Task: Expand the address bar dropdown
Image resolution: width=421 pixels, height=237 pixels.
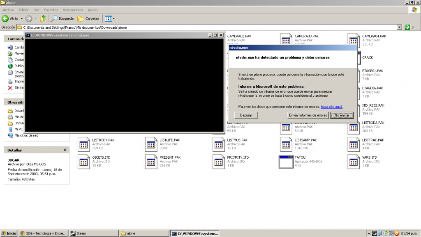Action: click(x=400, y=27)
